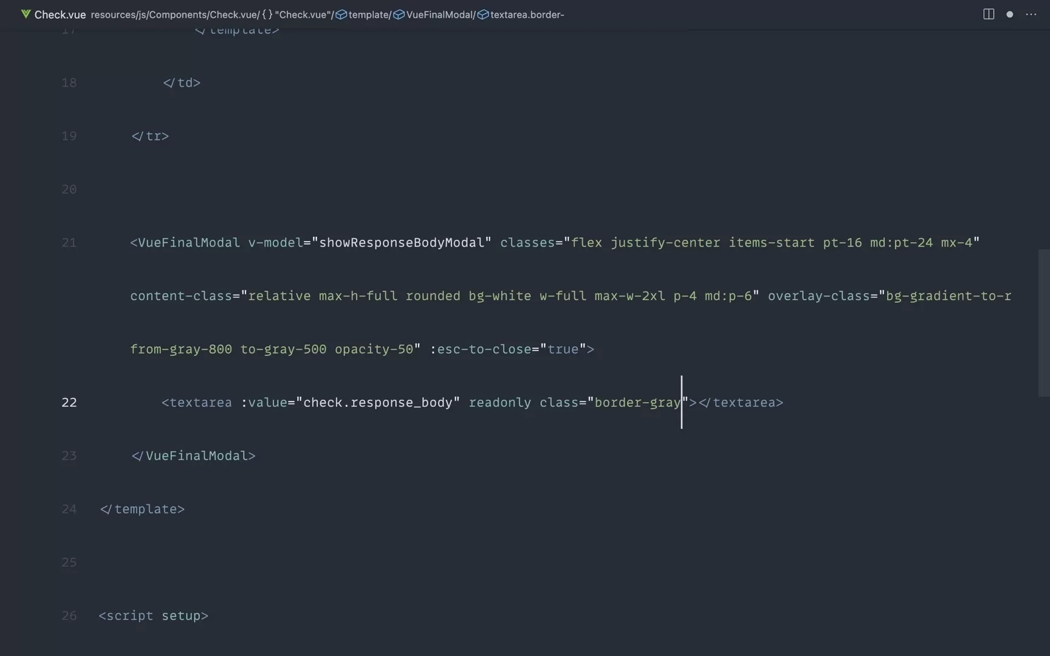Expand the template breadcrumb item
The height and width of the screenshot is (656, 1050).
(x=368, y=15)
